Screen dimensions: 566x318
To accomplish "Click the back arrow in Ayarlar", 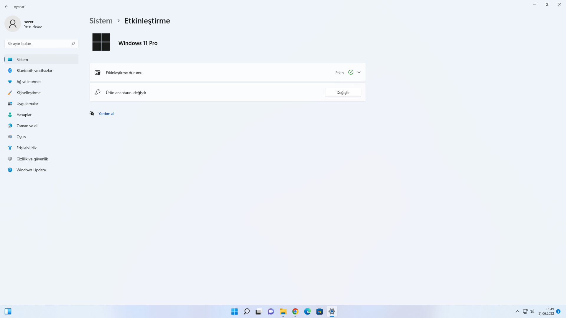I will pos(6,7).
